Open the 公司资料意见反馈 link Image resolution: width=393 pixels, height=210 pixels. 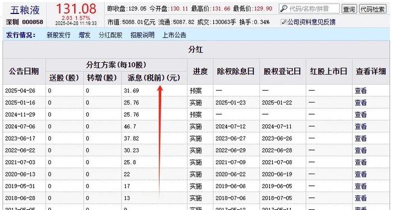(311, 22)
